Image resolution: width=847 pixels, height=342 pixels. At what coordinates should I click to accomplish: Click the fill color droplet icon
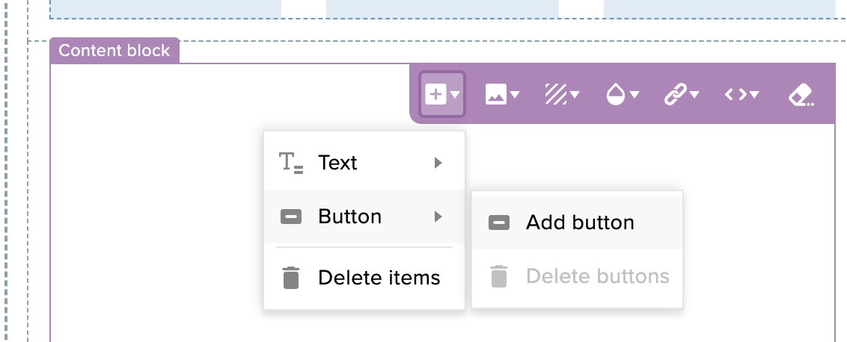click(616, 95)
